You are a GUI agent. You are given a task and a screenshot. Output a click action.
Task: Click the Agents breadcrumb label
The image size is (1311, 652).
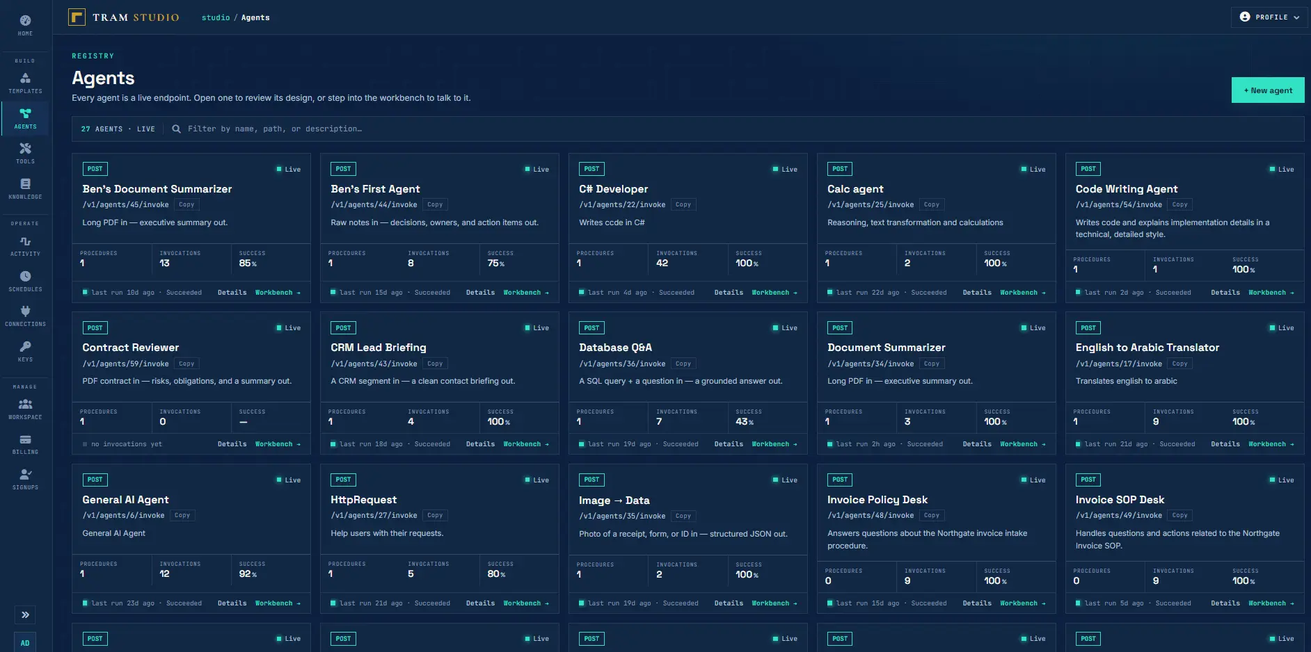255,17
